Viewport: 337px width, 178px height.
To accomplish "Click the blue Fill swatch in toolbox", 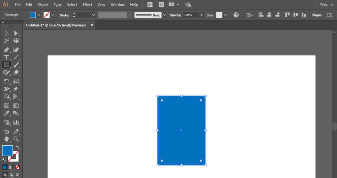I will tap(7, 151).
